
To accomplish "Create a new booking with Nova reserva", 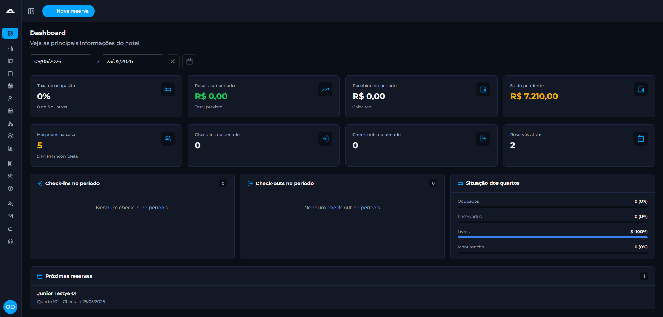I will point(68,11).
